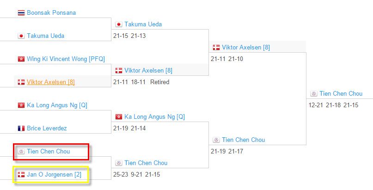The image size is (373, 190).
Task: Open the highlighted orange Viktor Axelsen [8] link
Action: (51, 82)
